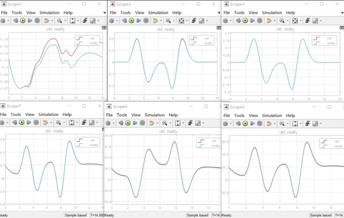Expand Scope4 configuration dropdown arrow
This screenshot has width=344, height=218.
coord(113,123)
